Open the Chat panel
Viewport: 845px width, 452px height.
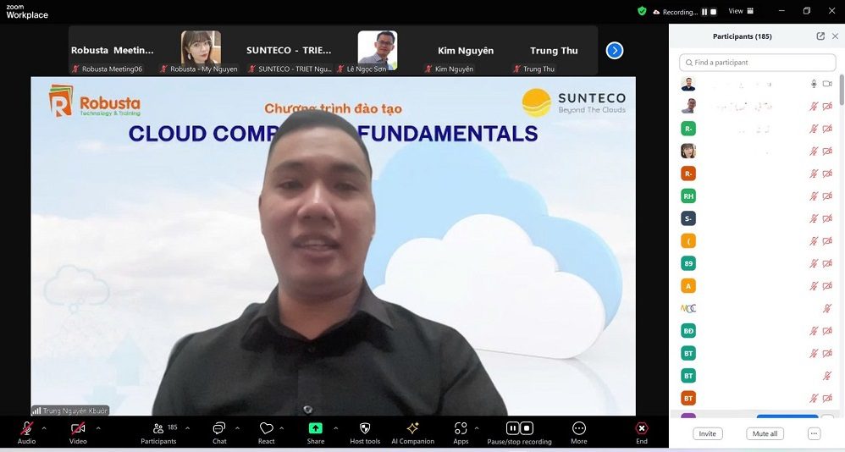point(219,433)
